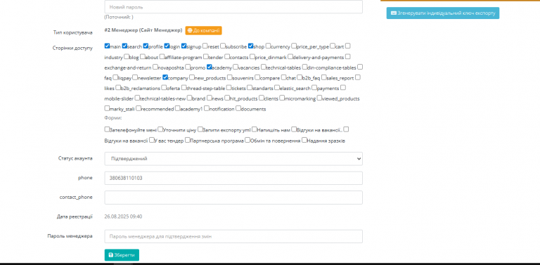Uncheck the checked academy checkbox
The height and width of the screenshot is (265, 540).
[209, 67]
